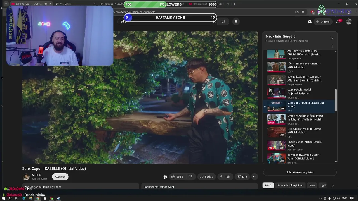Share the video with Paylaş button
This screenshot has width=358, height=201.
pyautogui.click(x=206, y=177)
